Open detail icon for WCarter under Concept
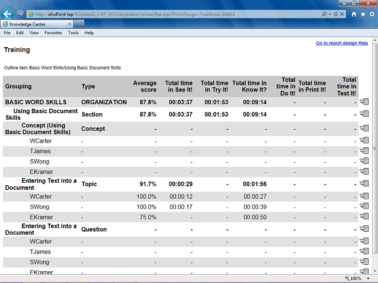Image resolution: width=378 pixels, height=283 pixels. [x=364, y=140]
